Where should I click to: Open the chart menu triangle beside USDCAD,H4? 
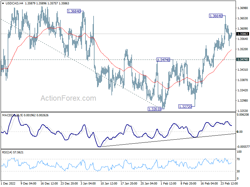pyautogui.click(x=3, y=3)
